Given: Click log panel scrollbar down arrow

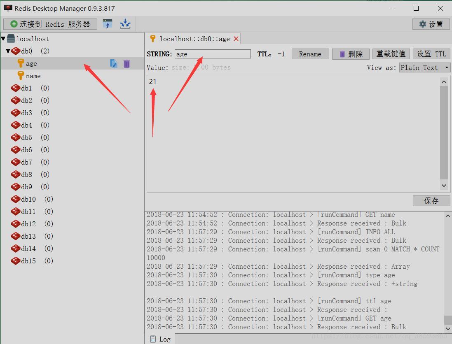Looking at the screenshot, I should click(x=448, y=328).
